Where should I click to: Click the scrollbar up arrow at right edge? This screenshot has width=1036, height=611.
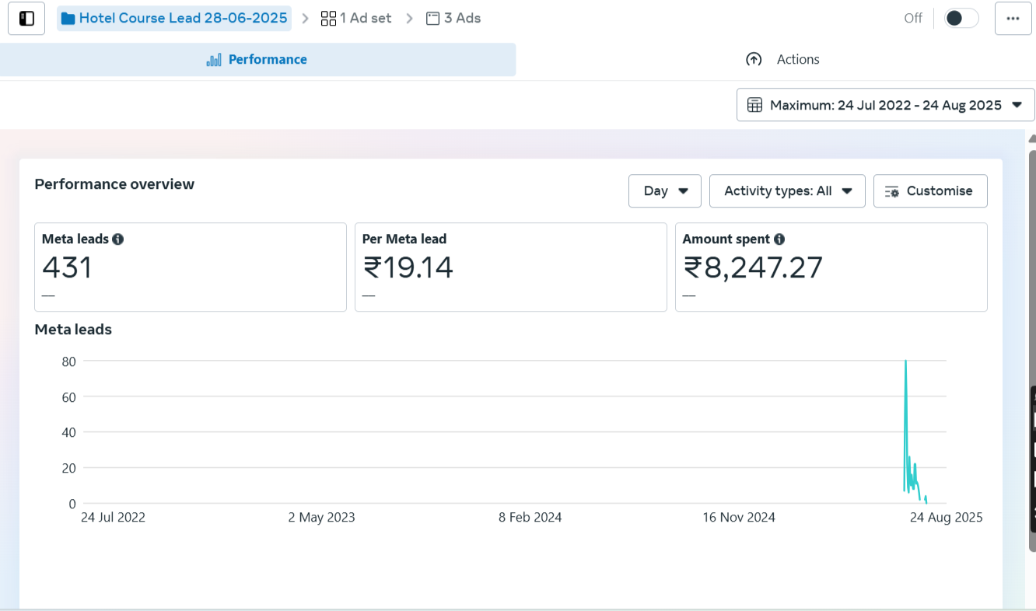(1031, 139)
